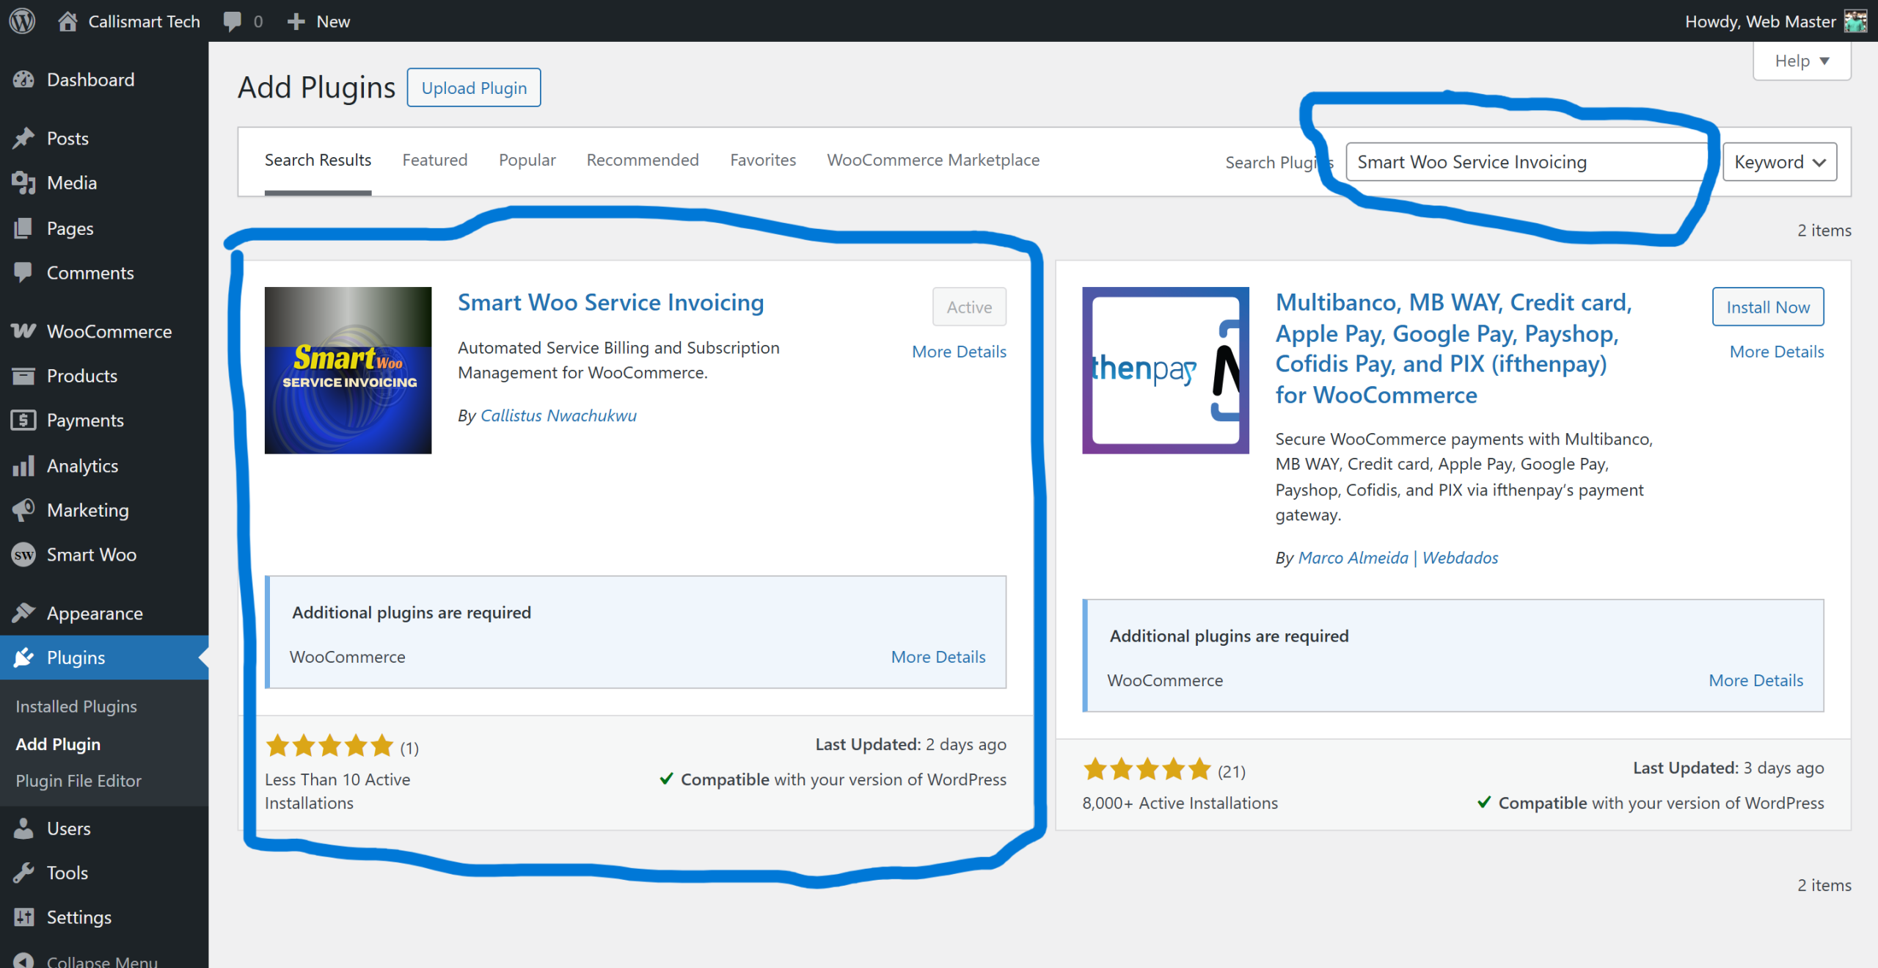The width and height of the screenshot is (1878, 968).
Task: Open WooCommerce More Details in ifthenpay card
Action: pyautogui.click(x=1756, y=680)
